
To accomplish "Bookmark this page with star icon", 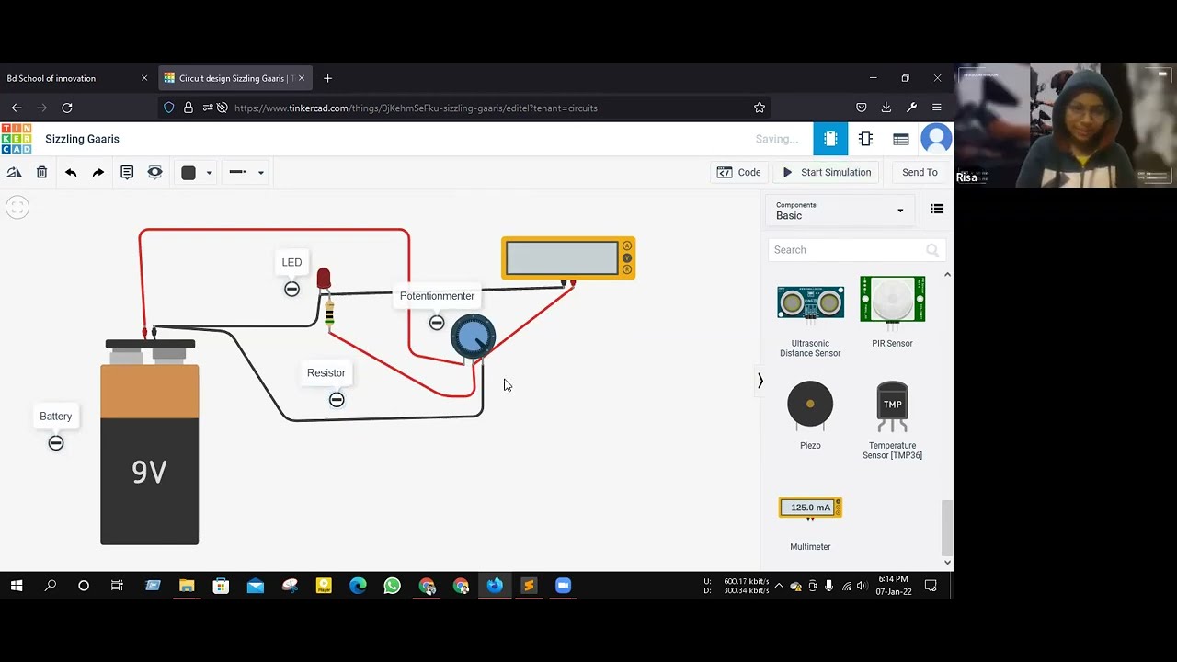I will (760, 108).
